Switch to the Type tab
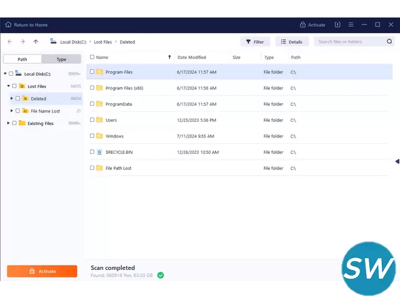Image resolution: width=400 pixels, height=300 pixels. coord(61,59)
